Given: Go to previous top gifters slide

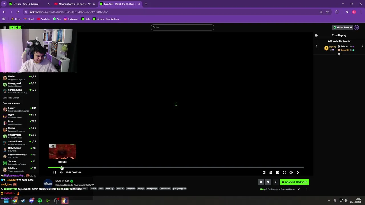Looking at the screenshot, I should (316, 46).
